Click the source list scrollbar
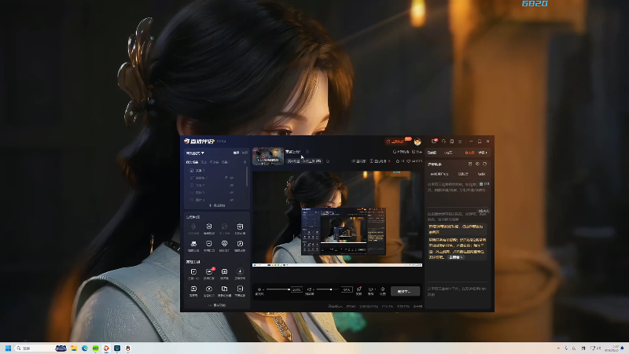Viewport: 629px width, 354px height. pyautogui.click(x=247, y=178)
